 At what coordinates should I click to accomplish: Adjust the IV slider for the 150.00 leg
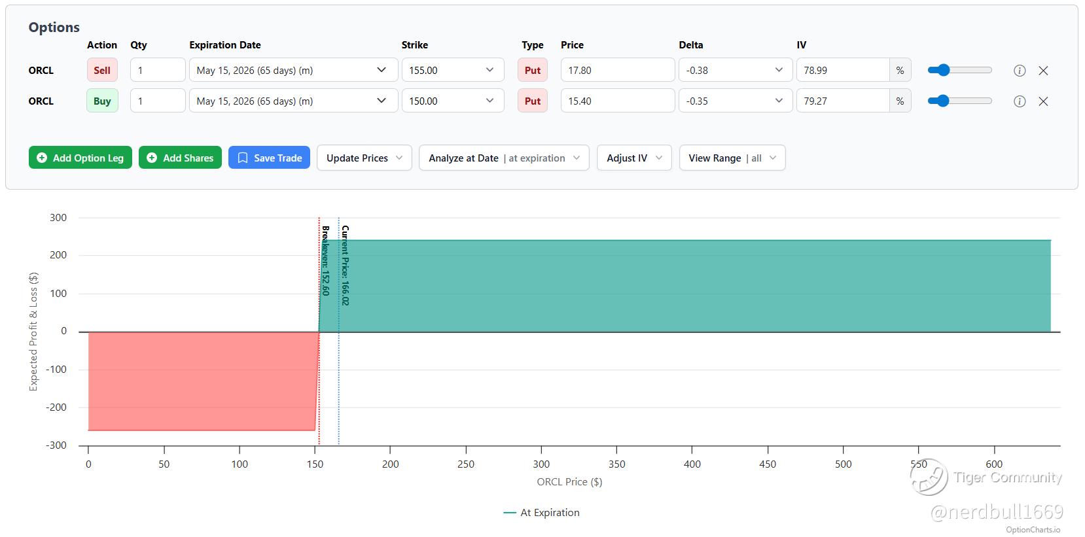point(960,101)
